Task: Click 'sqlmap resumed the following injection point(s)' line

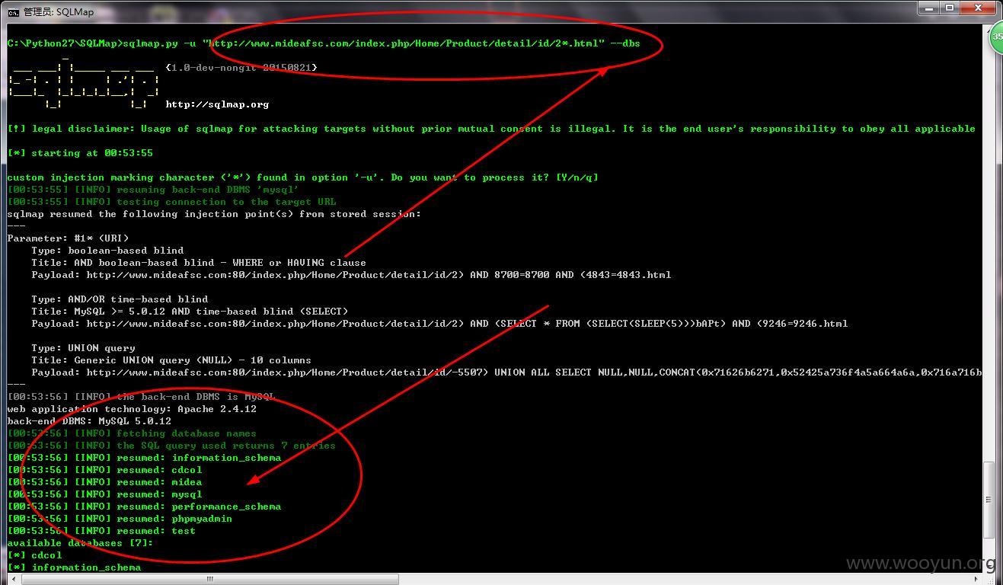Action: coord(214,214)
